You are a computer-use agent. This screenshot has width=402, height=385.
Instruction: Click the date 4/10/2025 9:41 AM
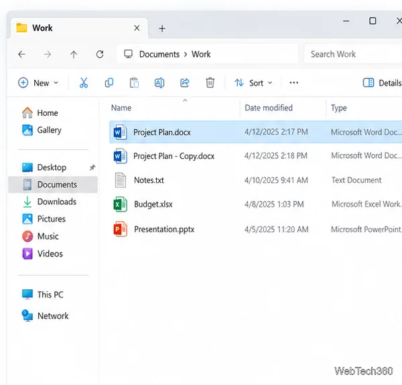(276, 180)
